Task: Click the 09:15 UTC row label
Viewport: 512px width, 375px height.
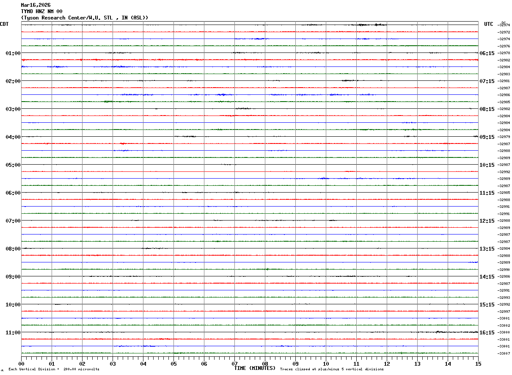Action: point(487,137)
